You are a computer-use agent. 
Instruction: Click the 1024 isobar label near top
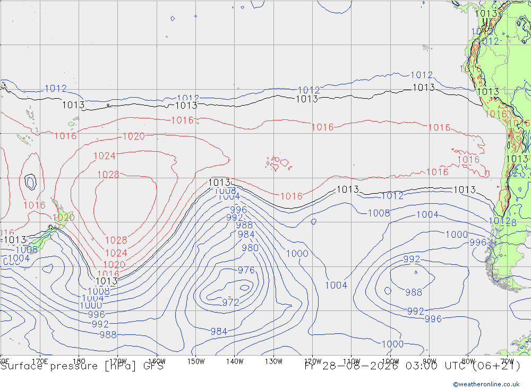(105, 156)
